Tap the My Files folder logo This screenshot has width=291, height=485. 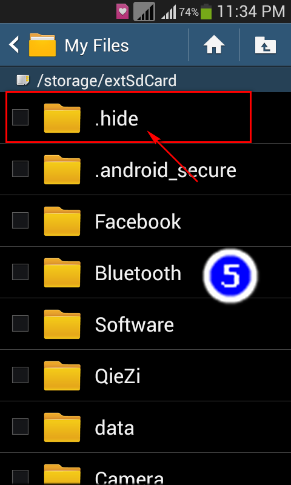point(42,45)
